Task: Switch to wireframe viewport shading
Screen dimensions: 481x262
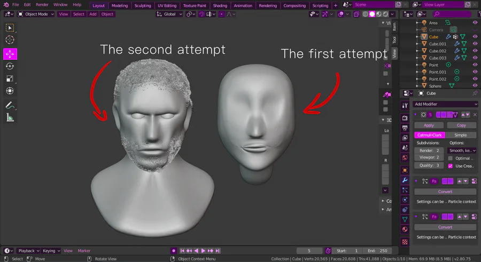Action: click(x=365, y=14)
